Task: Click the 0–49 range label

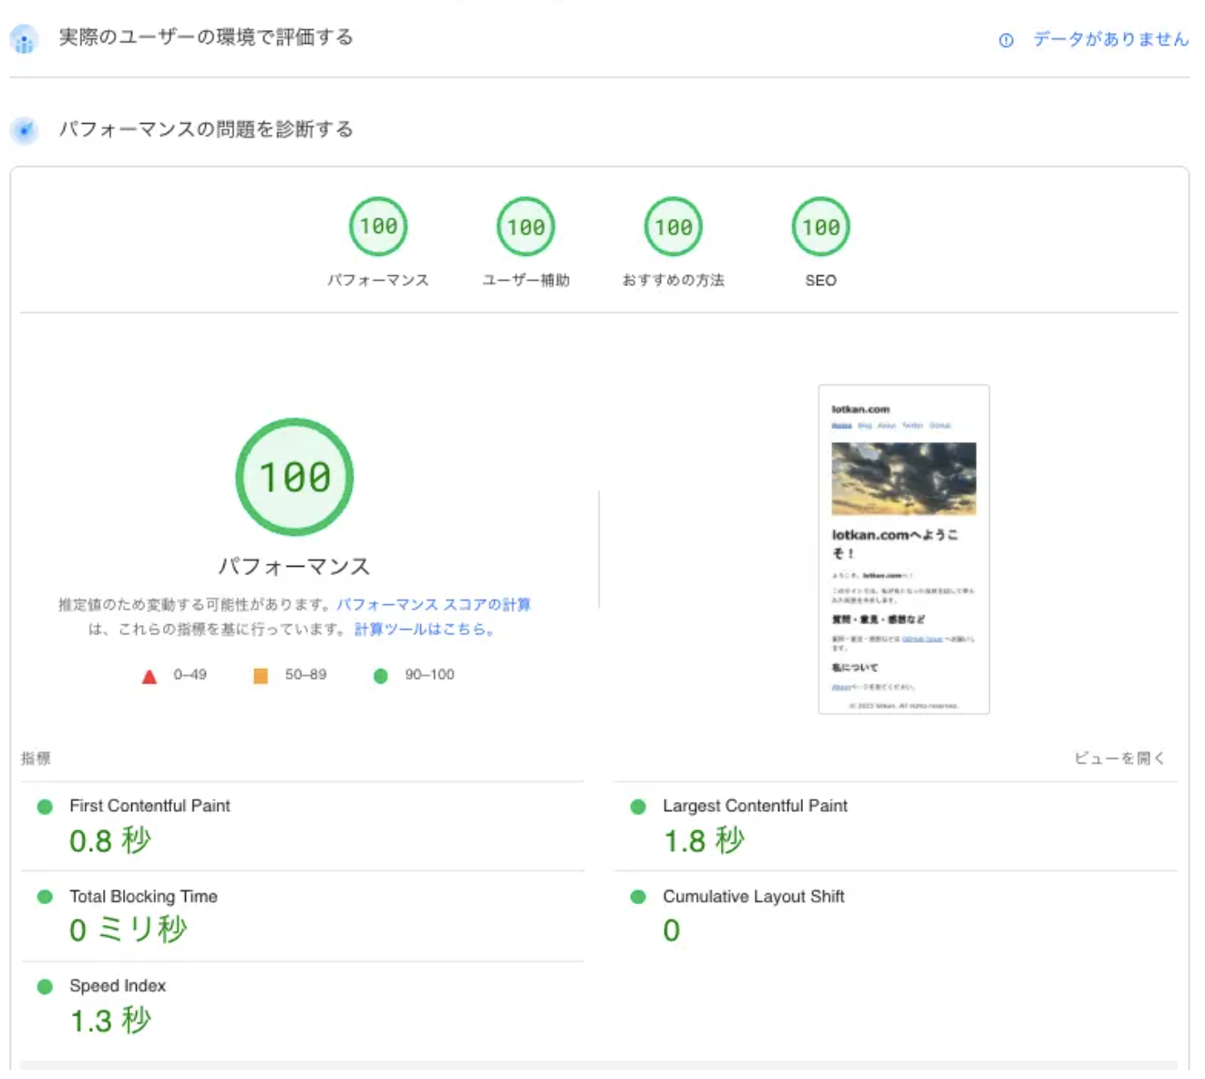Action: [x=190, y=674]
